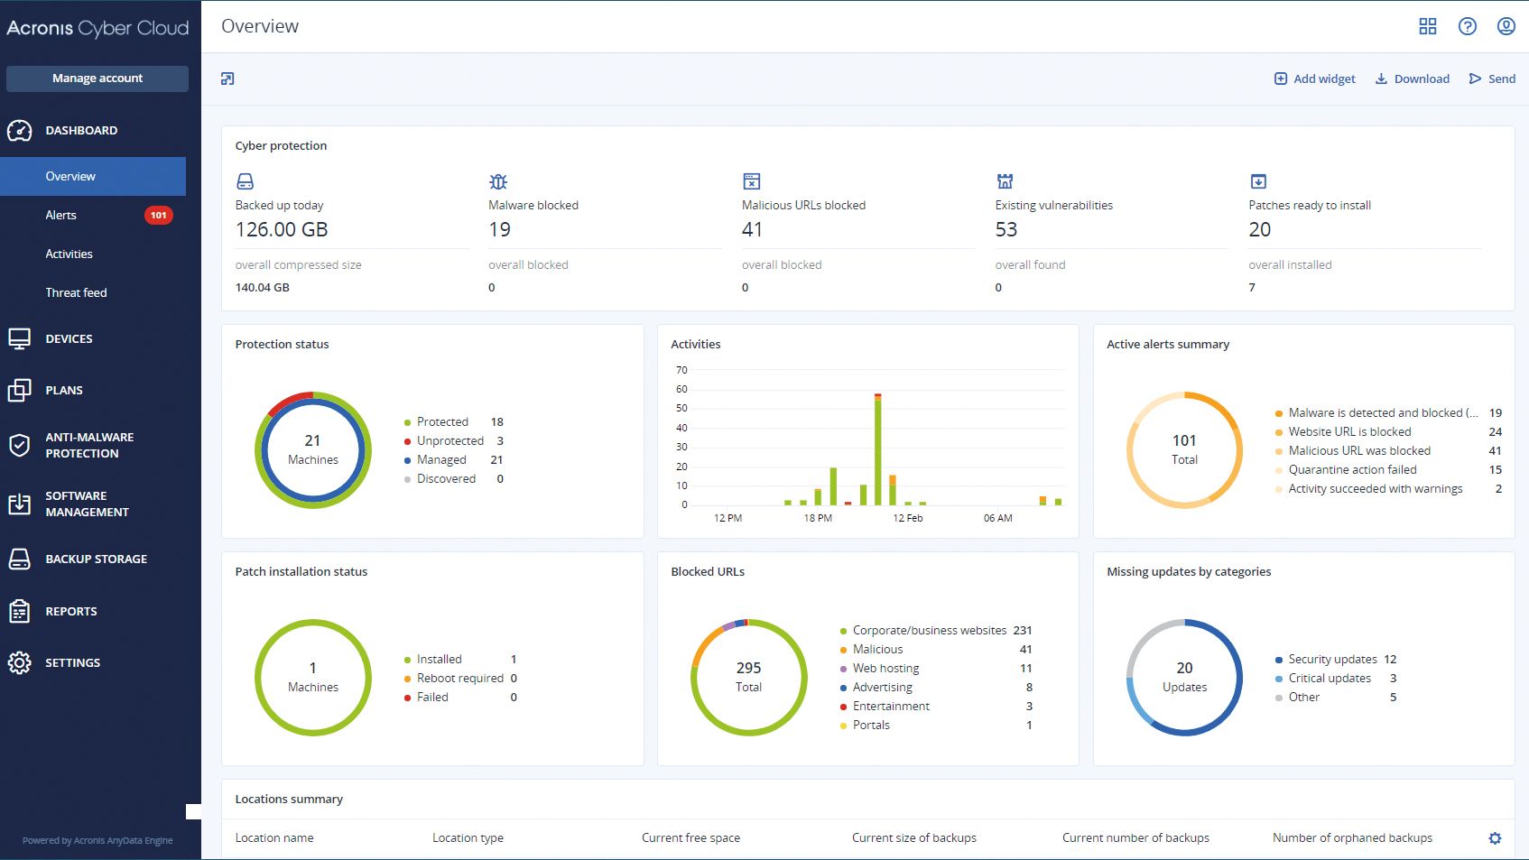The width and height of the screenshot is (1529, 860).
Task: Click the fullscreen expand dashboard icon
Action: coord(227,79)
